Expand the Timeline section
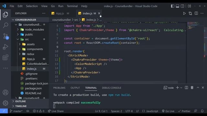Screen dimensions: 207x116 coord(30,106)
